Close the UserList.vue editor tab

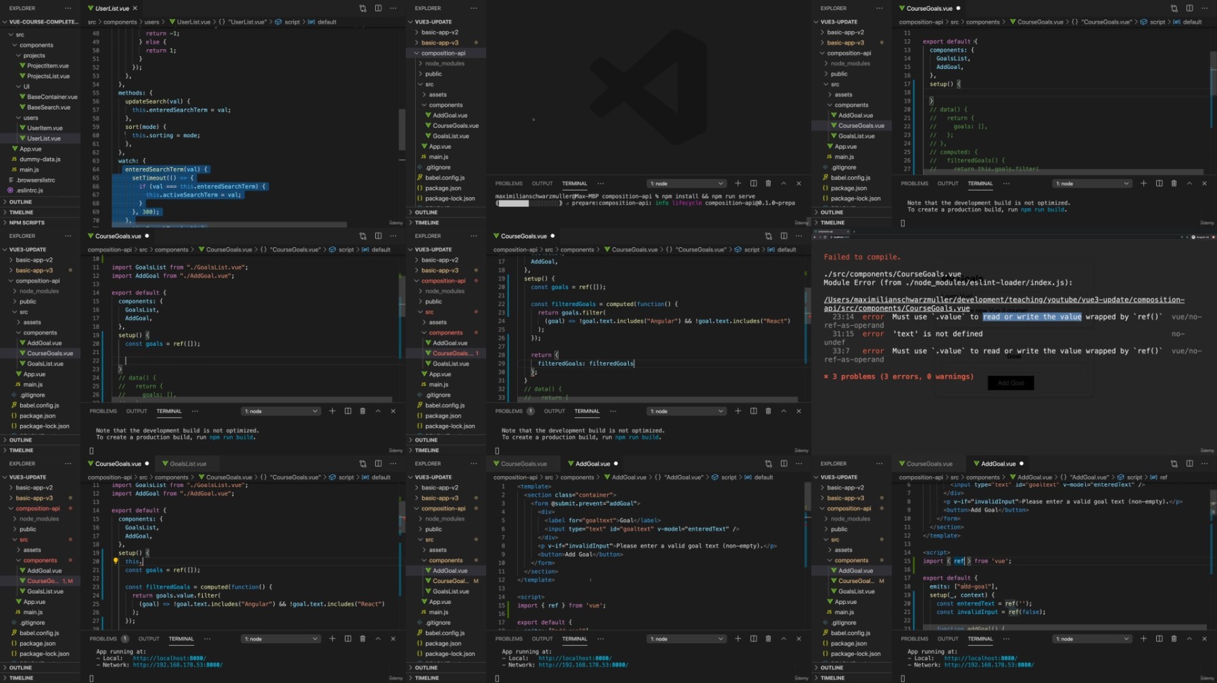135,8
